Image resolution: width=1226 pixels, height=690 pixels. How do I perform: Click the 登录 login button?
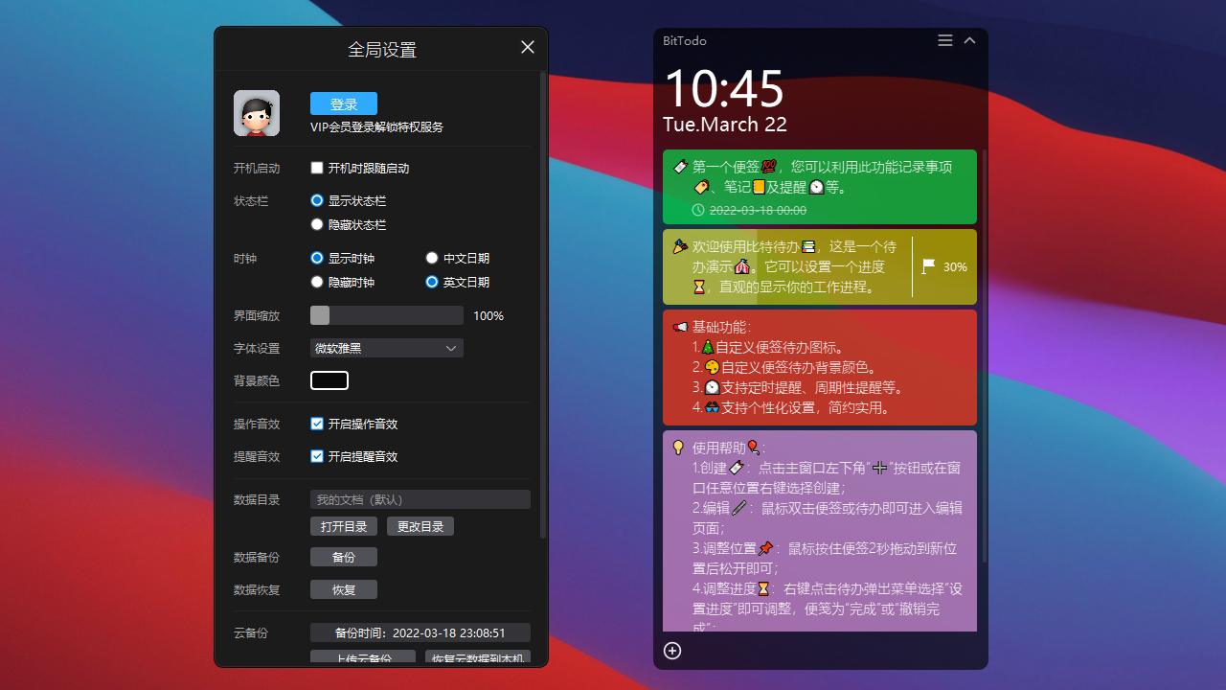pos(343,103)
